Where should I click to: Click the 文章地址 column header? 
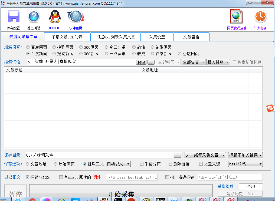pyautogui.click(x=194, y=70)
